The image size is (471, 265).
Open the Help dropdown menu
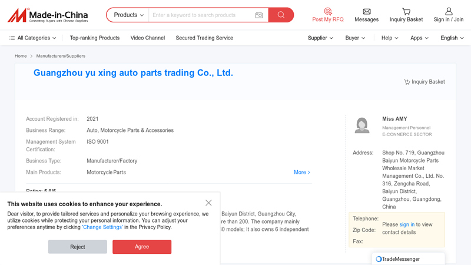pos(390,38)
